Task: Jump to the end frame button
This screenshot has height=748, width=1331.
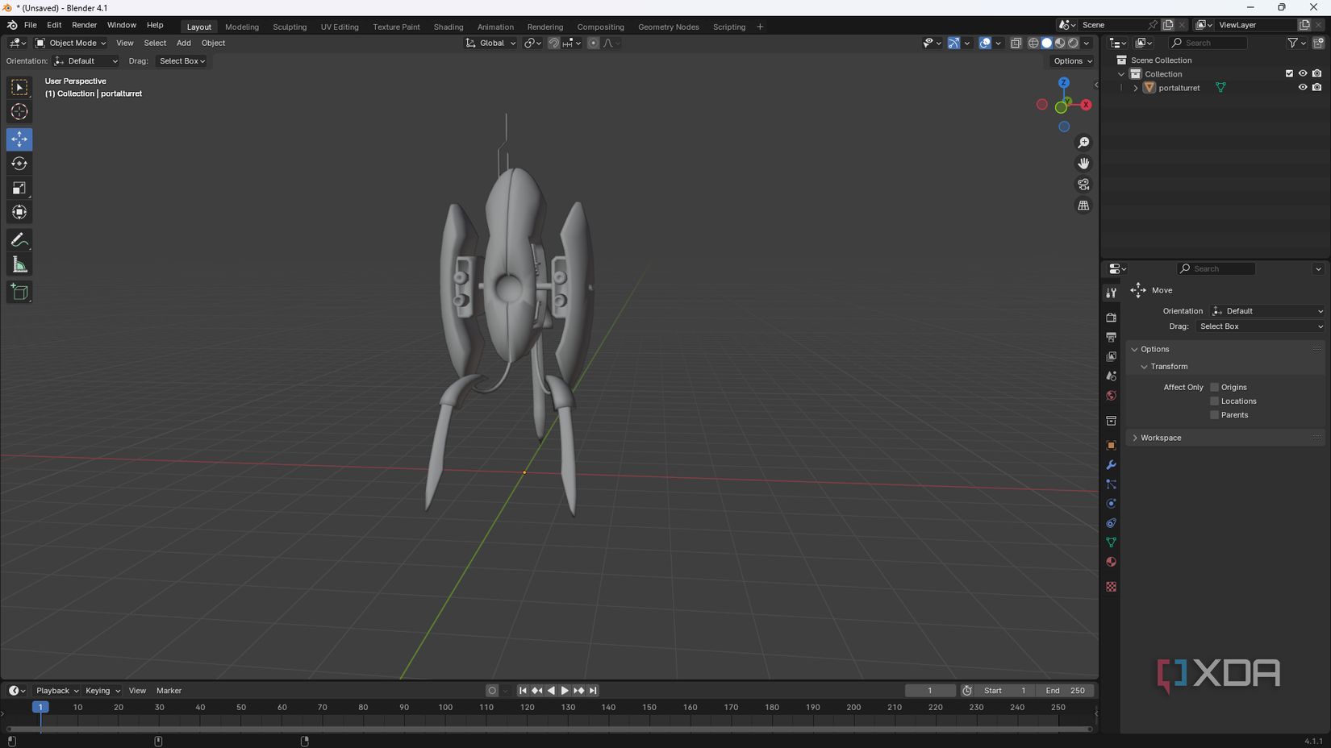Action: [593, 691]
